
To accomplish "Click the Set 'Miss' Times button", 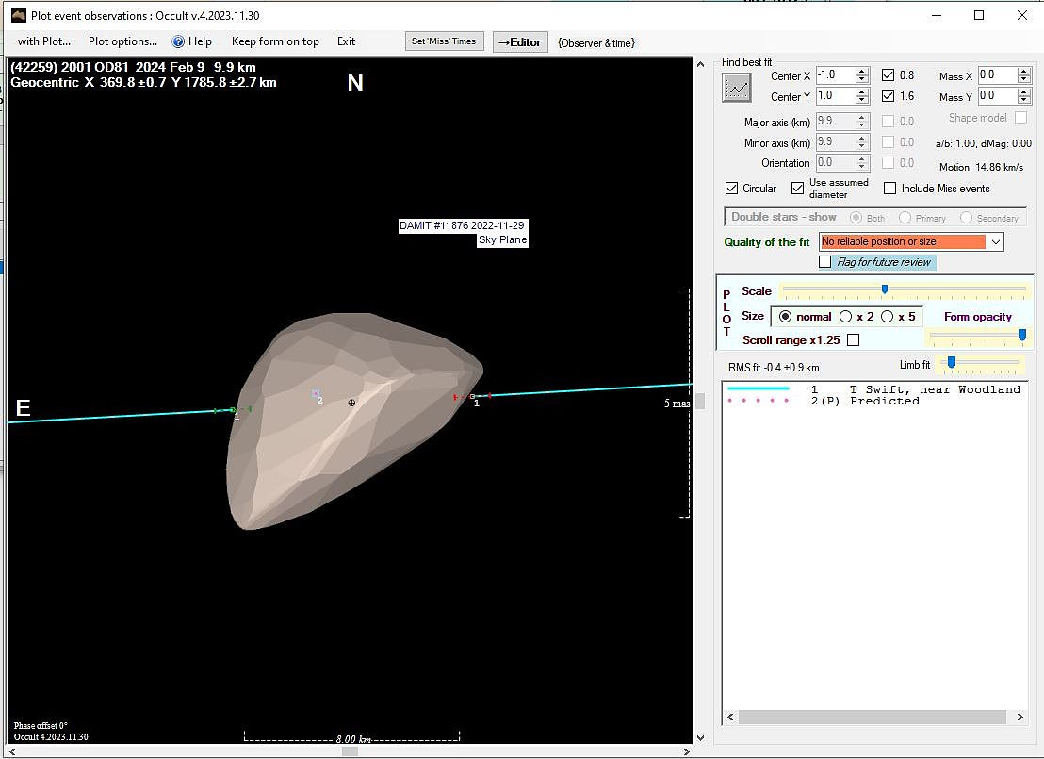I will pyautogui.click(x=446, y=41).
